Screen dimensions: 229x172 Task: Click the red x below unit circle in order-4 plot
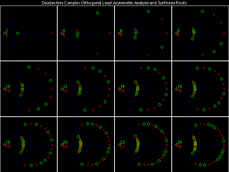click(97, 53)
